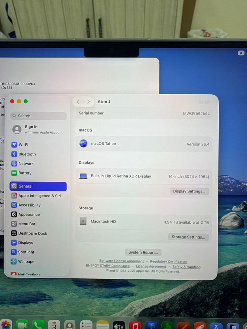Image resolution: width=247 pixels, height=329 pixels.
Task: Open FaceTime from the Dock
Action: coord(22,325)
